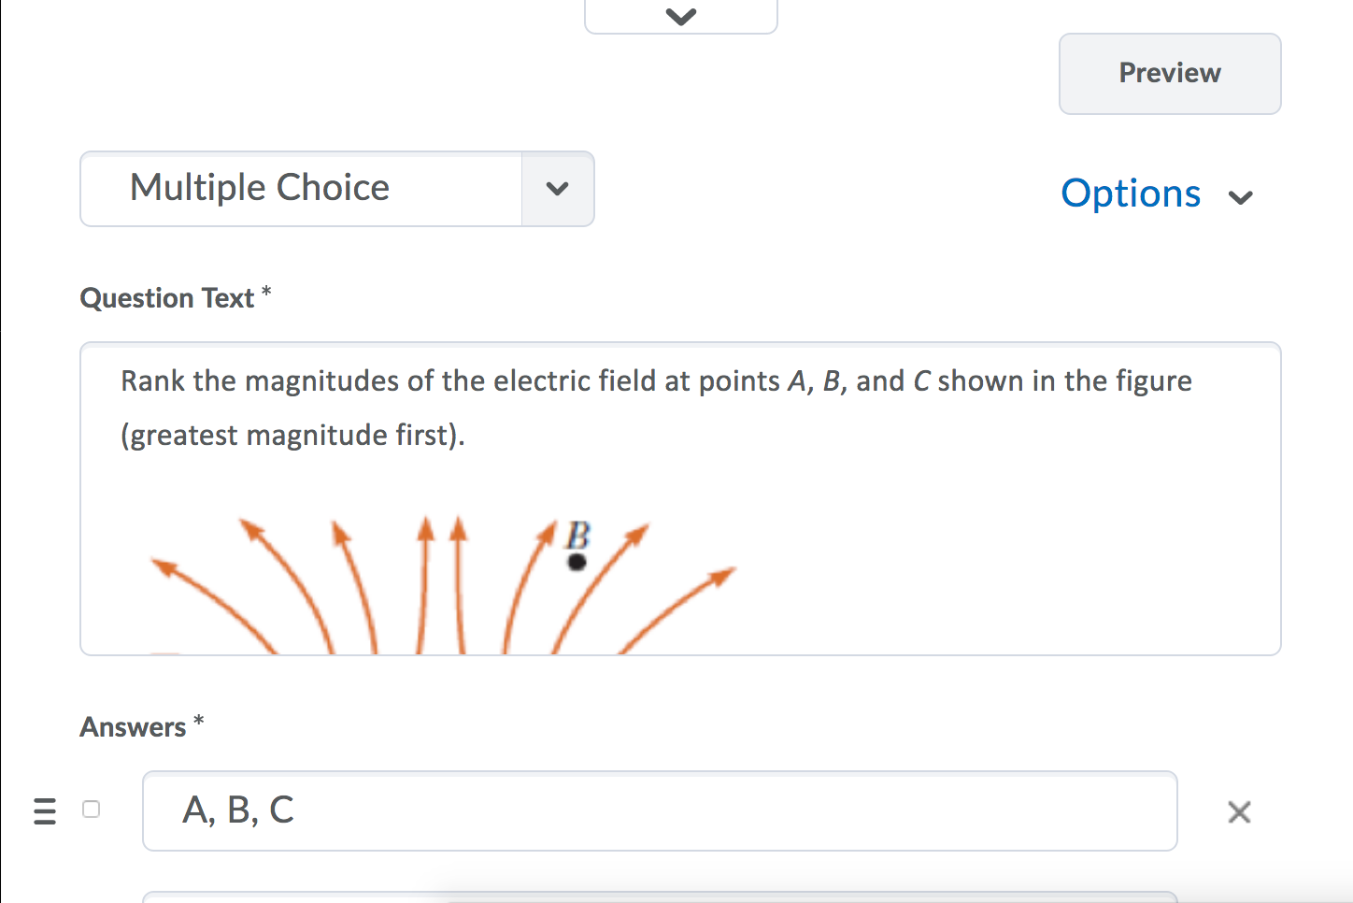Click the Question Text label
1353x903 pixels.
[167, 298]
